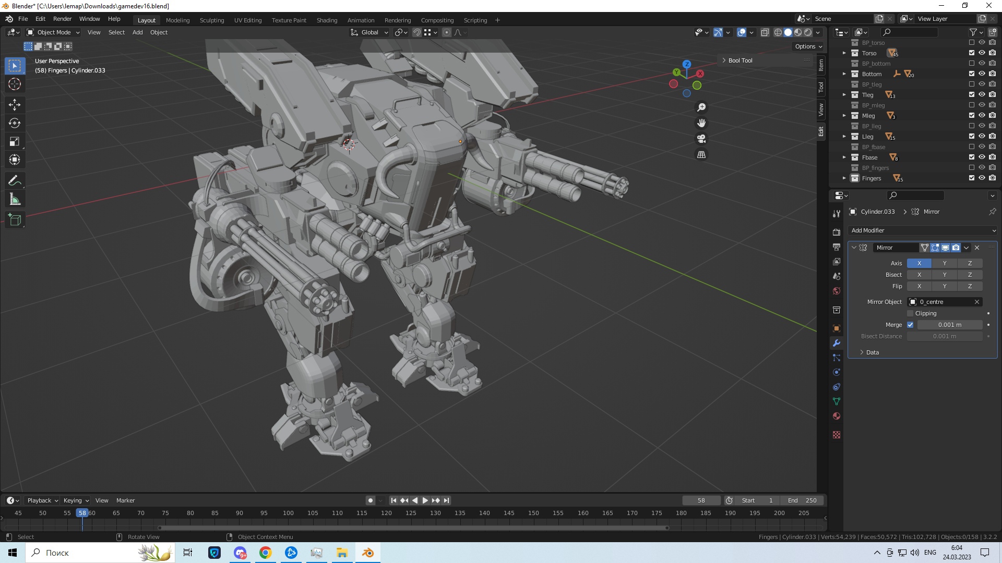Open the Render menu
1002x563 pixels.
coord(62,19)
